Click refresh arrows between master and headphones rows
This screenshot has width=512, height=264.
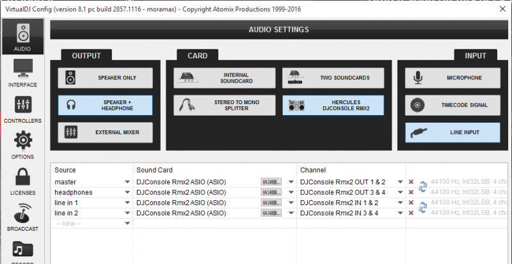(422, 187)
